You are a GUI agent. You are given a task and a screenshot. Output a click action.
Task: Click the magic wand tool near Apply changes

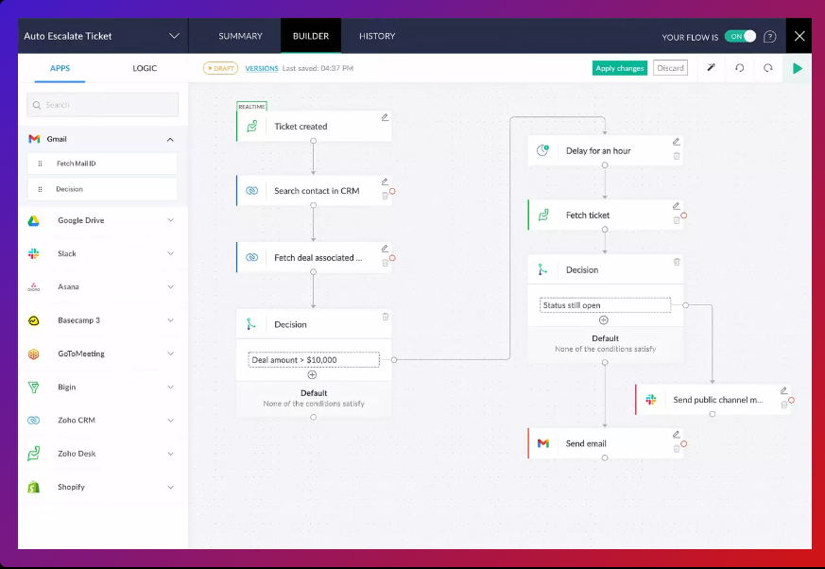[x=712, y=68]
